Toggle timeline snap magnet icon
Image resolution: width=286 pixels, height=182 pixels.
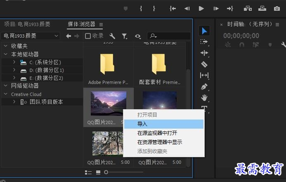242,45
